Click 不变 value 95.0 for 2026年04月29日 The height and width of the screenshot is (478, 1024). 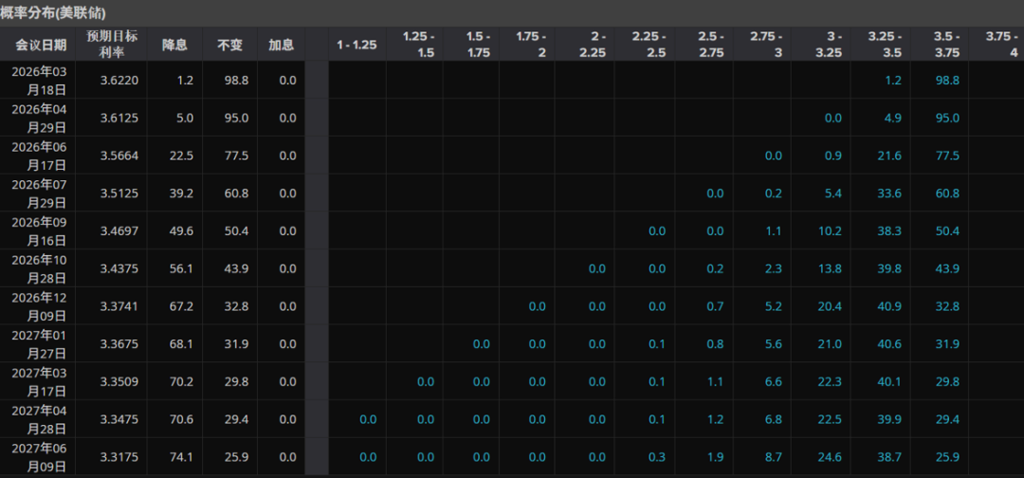(236, 119)
